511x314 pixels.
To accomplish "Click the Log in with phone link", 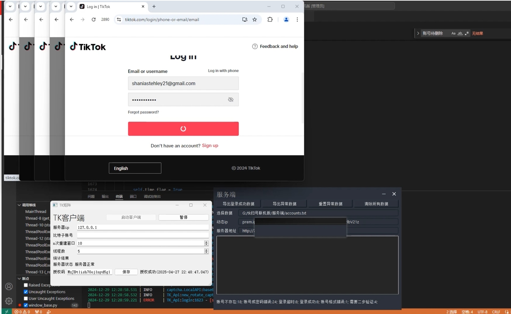I will coord(223,71).
